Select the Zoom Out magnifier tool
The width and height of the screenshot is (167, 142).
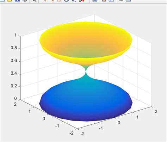(52, 0)
